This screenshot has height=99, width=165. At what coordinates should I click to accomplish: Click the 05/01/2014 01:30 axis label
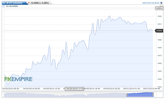tap(132, 89)
